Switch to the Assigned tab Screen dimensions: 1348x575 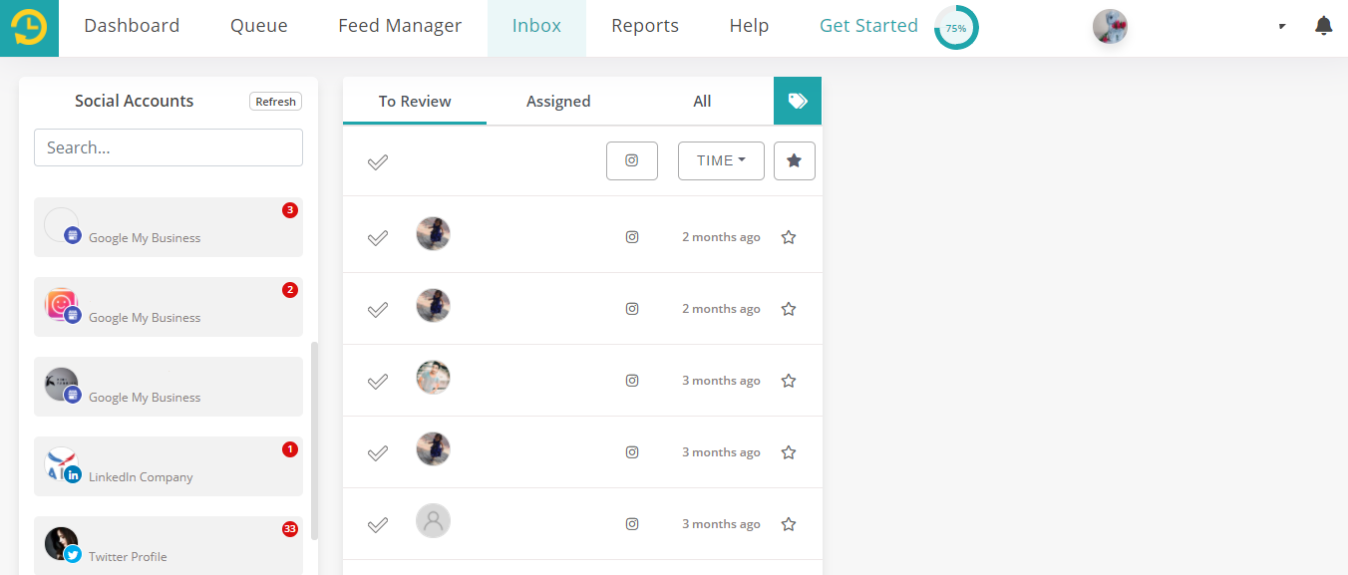coord(558,101)
